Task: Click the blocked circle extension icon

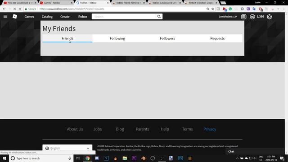Action: pos(242,9)
